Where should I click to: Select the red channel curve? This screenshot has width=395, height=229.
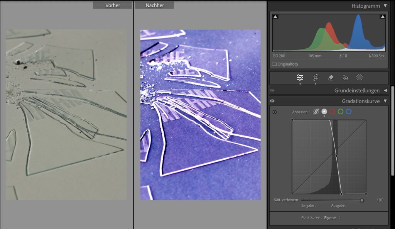coord(333,112)
